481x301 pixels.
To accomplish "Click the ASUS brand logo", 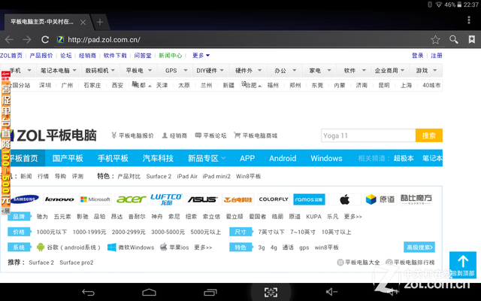I will [x=202, y=199].
